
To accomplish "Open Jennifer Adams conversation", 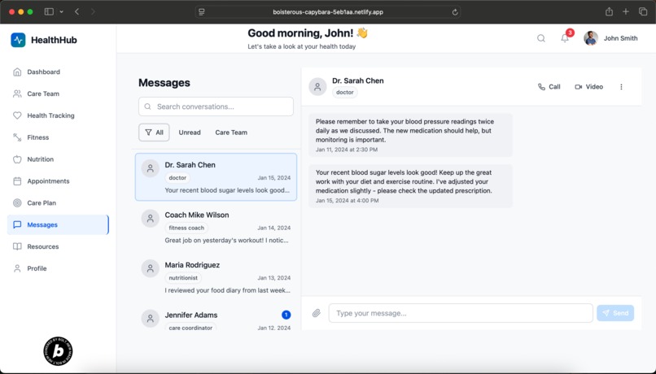I will (x=216, y=319).
